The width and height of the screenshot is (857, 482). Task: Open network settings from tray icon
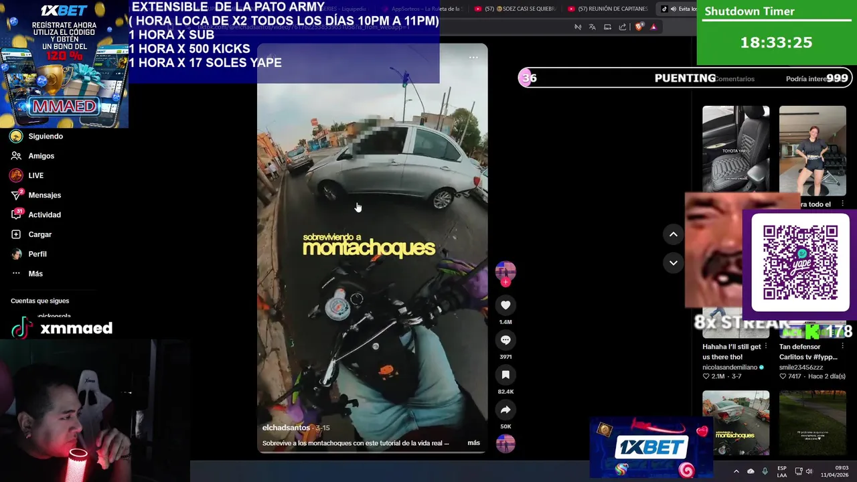[x=799, y=471]
